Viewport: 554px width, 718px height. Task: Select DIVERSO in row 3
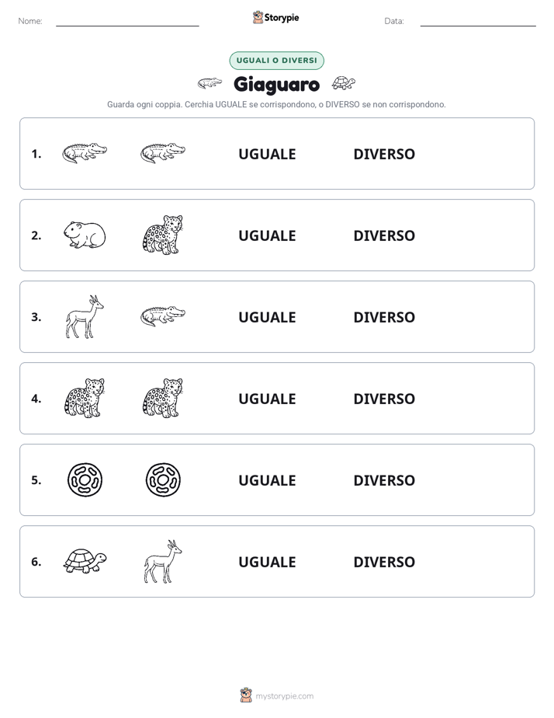tap(384, 317)
